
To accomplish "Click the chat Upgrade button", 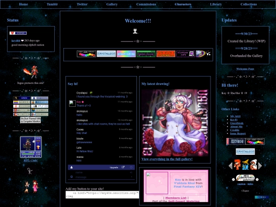I will click(x=114, y=168).
